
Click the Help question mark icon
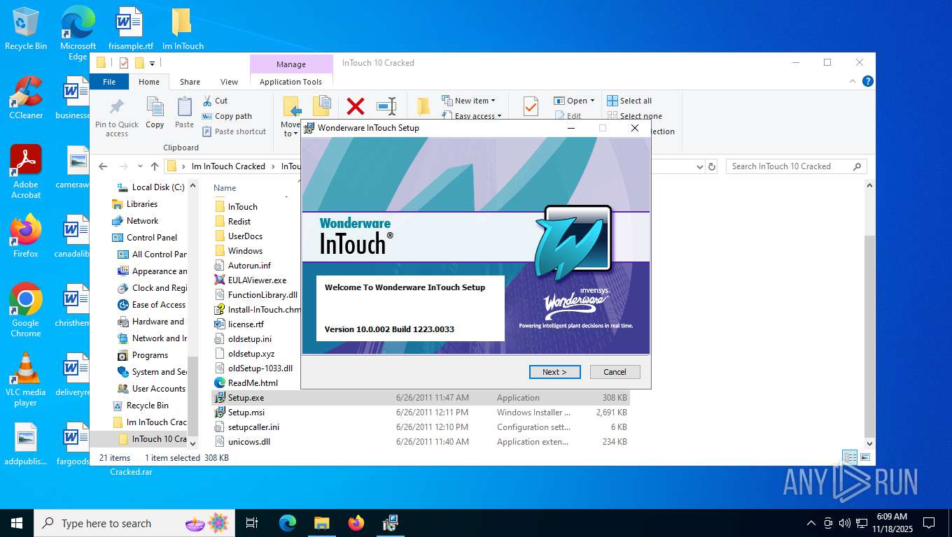868,82
